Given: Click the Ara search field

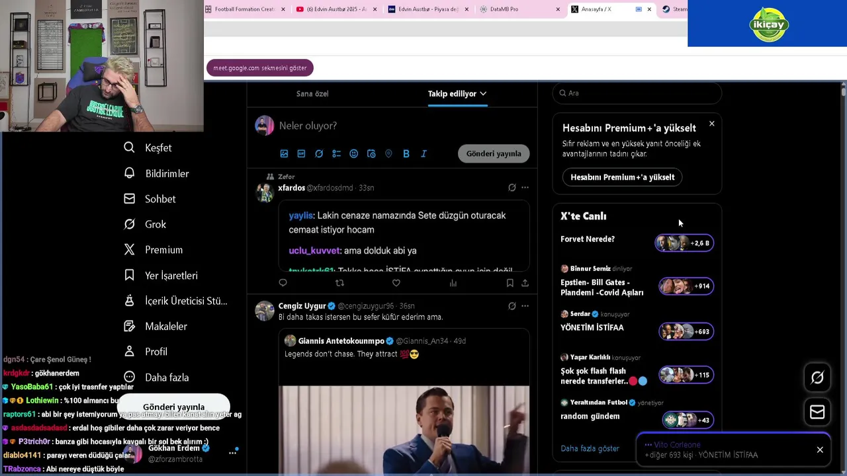Looking at the screenshot, I should click(637, 93).
